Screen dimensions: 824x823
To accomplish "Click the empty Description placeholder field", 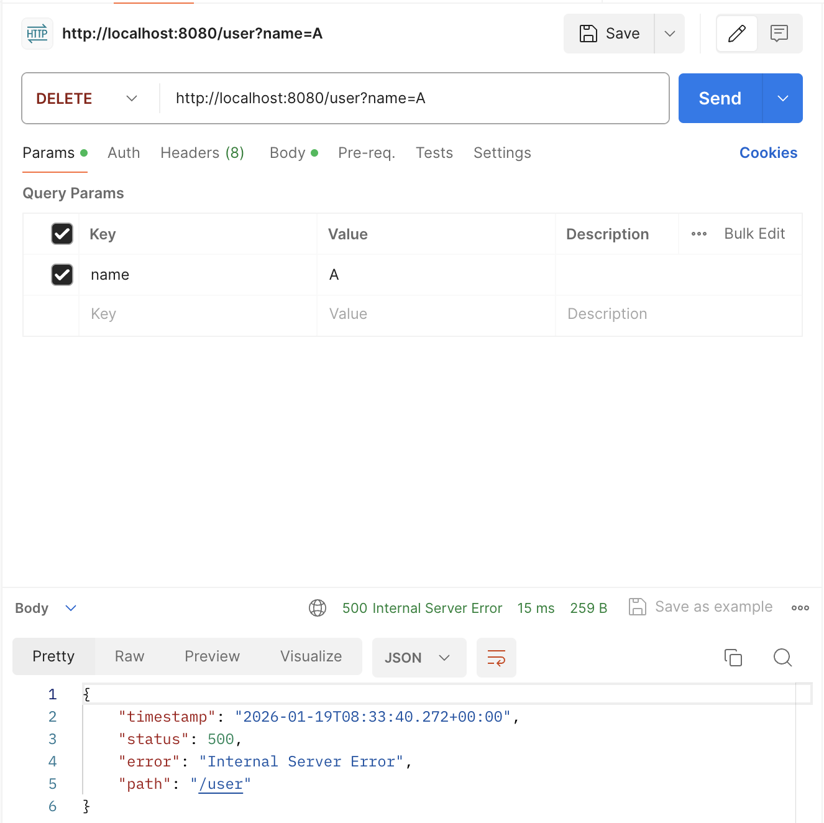I will (679, 315).
